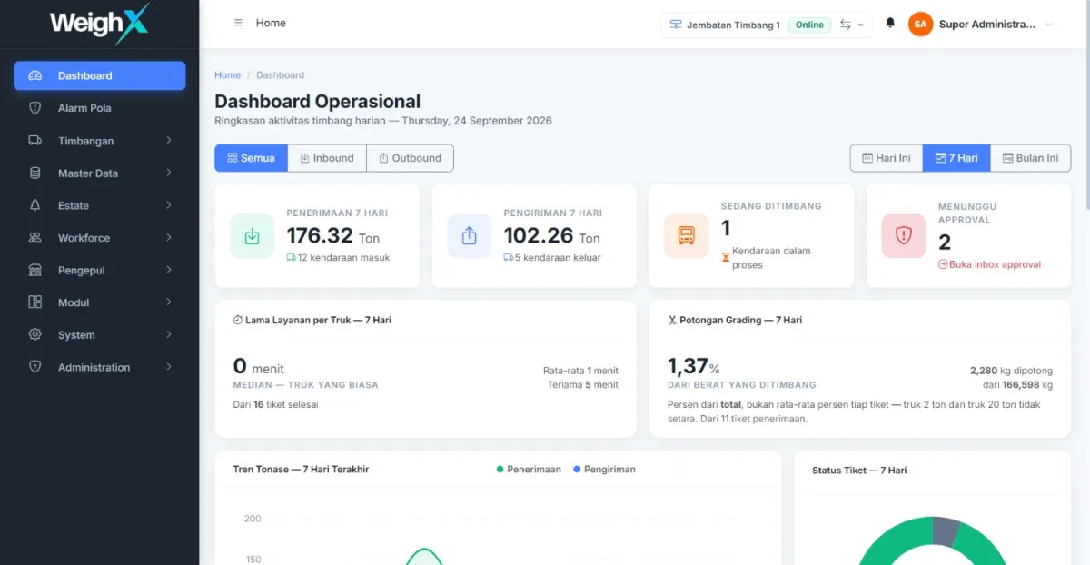Screen dimensions: 1090x565
Task: Expand the System submenu chevron
Action: pos(169,334)
